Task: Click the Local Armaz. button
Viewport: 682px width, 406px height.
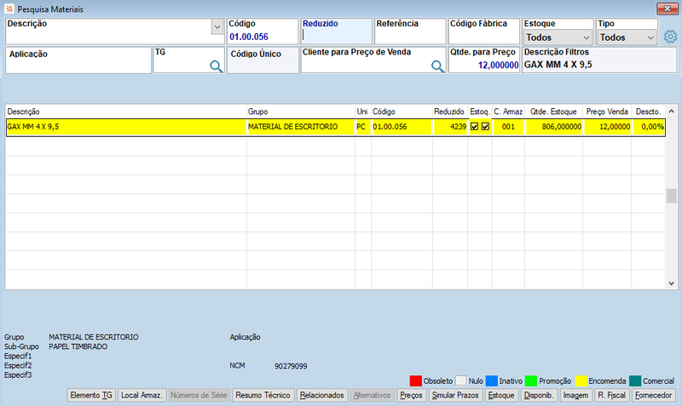Action: point(142,395)
